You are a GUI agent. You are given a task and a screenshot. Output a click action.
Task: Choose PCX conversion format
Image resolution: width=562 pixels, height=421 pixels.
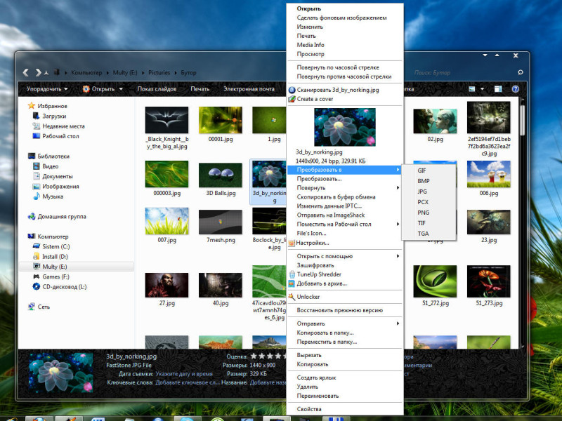click(429, 202)
